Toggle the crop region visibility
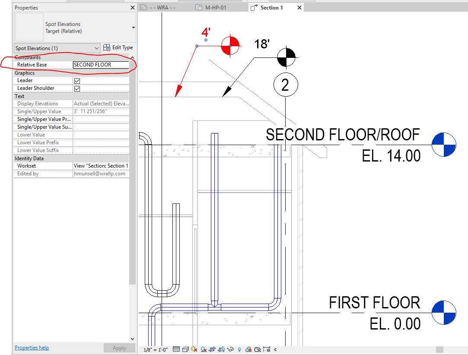The image size is (468, 355). [x=221, y=349]
